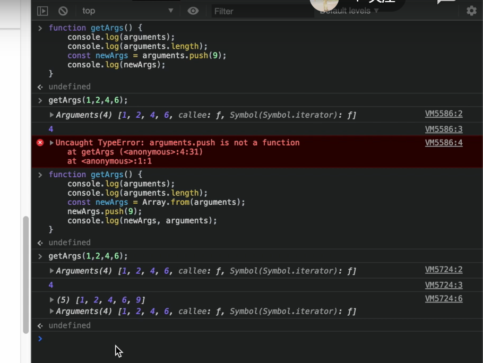
Task: Expand the Uncaught TypeError stack trace
Action: tap(52, 143)
